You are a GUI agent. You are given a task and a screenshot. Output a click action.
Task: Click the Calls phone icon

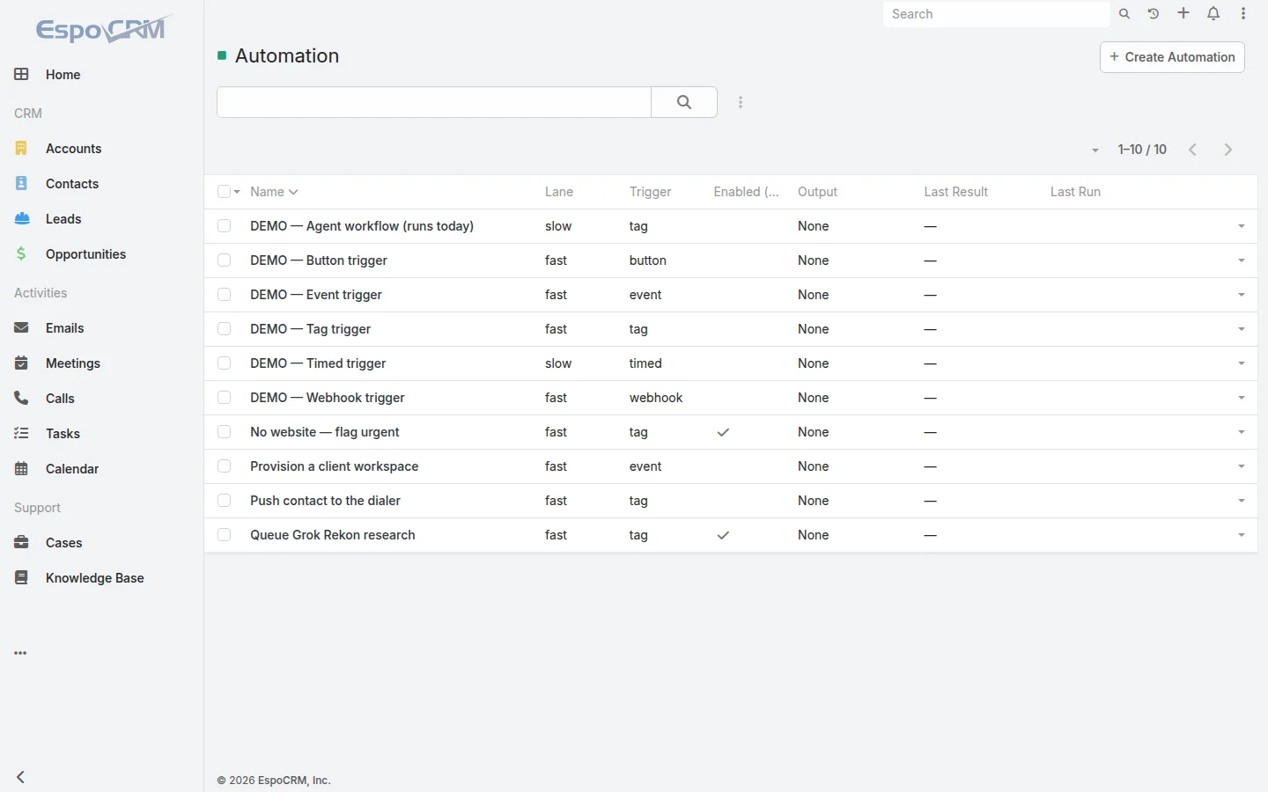(x=21, y=398)
